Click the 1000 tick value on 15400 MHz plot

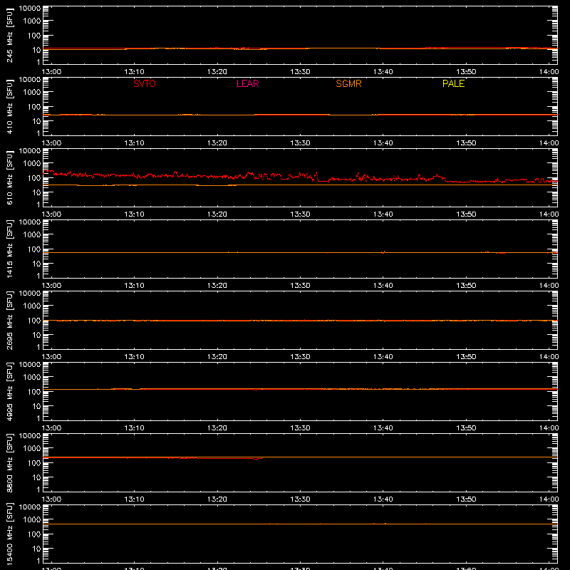[x=32, y=520]
